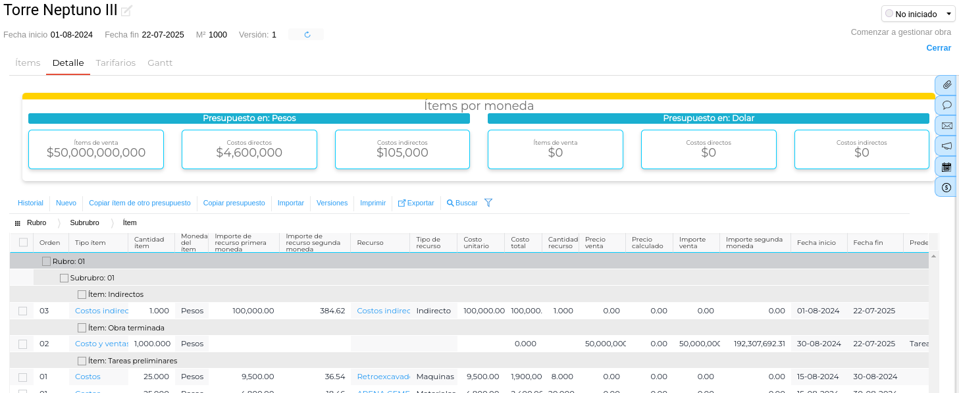The image size is (959, 393).
Task: Check the Ítem: Indirectos group checkbox
Action: [x=82, y=294]
